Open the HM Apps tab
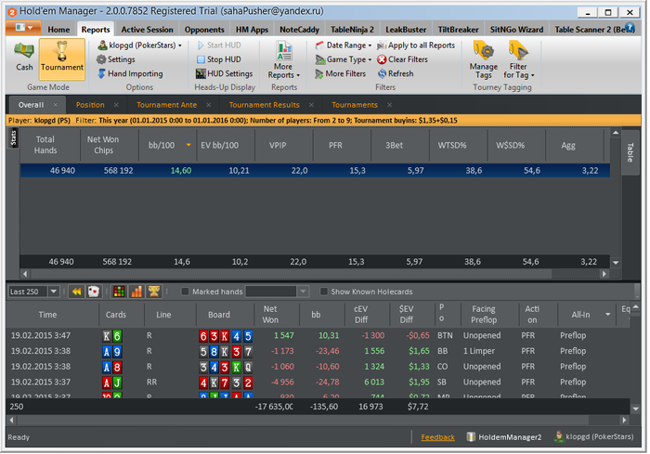Screen dimensions: 650x454 (x=252, y=30)
